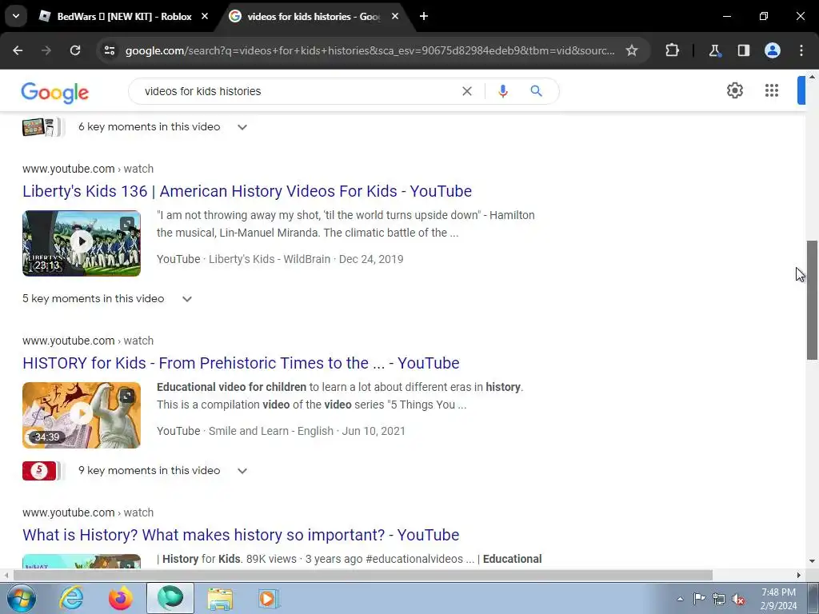Open Action Center flag icon
819x614 pixels.
[x=699, y=599]
